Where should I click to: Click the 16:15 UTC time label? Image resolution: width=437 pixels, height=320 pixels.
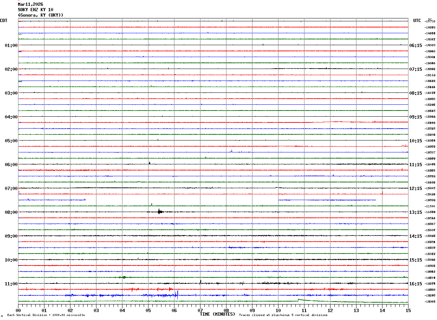(x=415, y=284)
